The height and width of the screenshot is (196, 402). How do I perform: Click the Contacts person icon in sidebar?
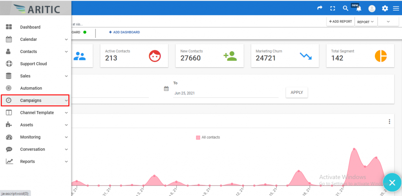pyautogui.click(x=9, y=51)
